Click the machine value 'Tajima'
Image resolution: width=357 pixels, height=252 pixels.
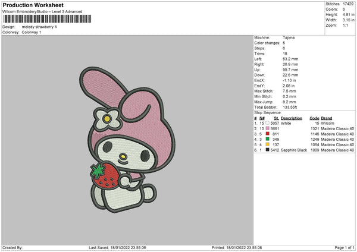[289, 37]
